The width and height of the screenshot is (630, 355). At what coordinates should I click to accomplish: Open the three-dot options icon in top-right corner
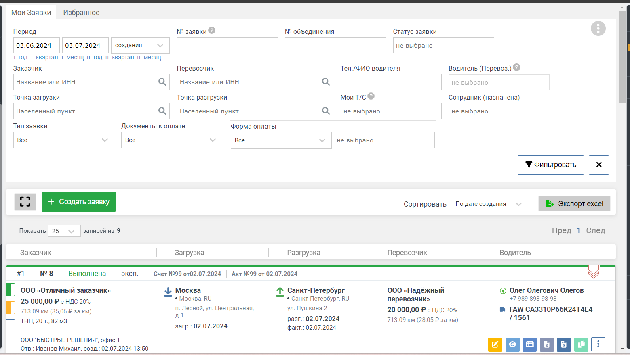[598, 28]
